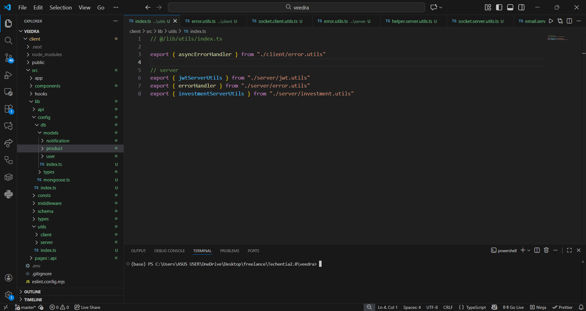This screenshot has width=586, height=311.
Task: Toggle the bottom panel visibility
Action: point(510,7)
